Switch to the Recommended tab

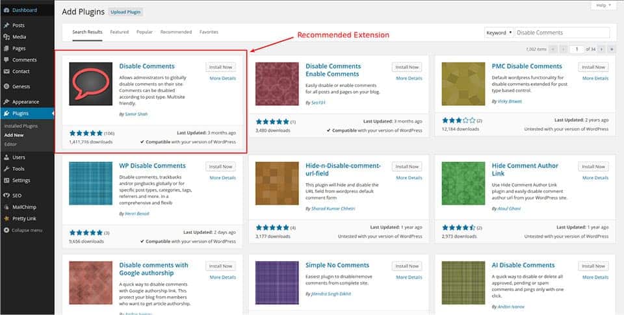point(176,32)
